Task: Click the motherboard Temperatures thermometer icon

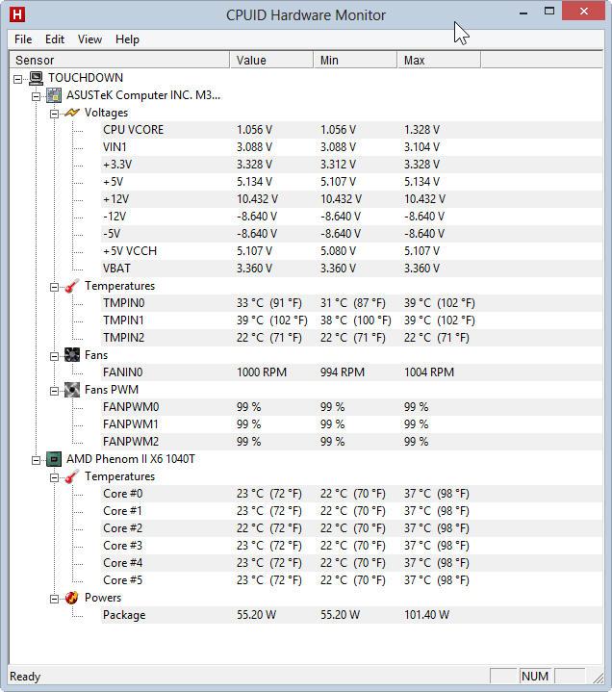Action: [x=72, y=286]
